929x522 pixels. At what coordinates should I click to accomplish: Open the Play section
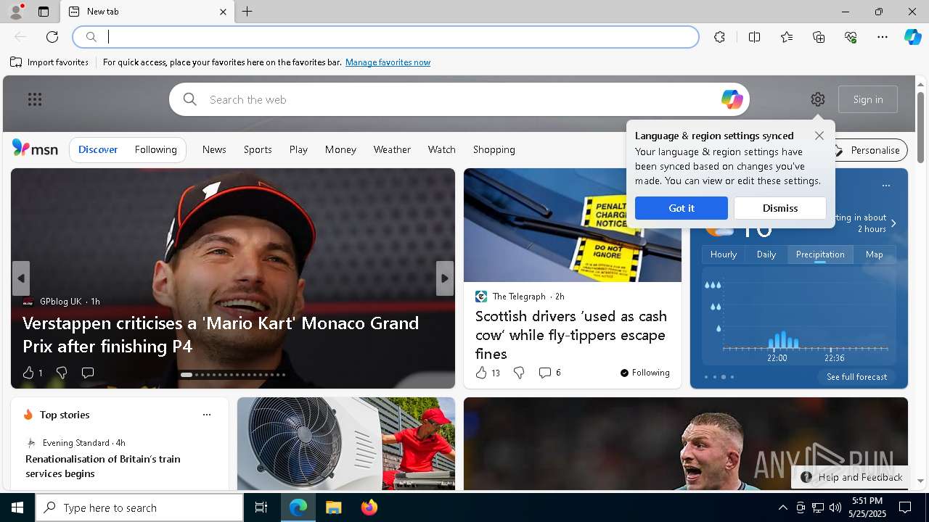(298, 149)
